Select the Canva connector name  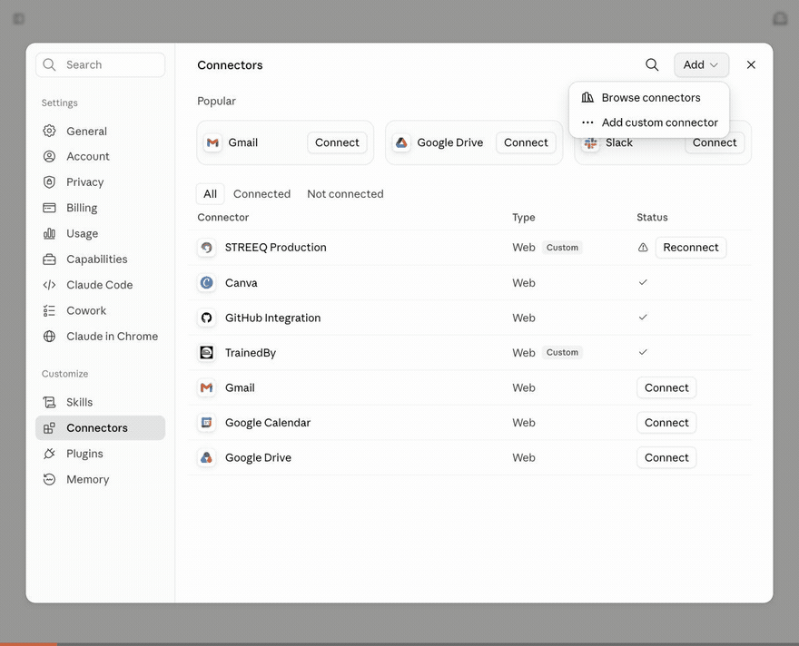click(x=241, y=282)
